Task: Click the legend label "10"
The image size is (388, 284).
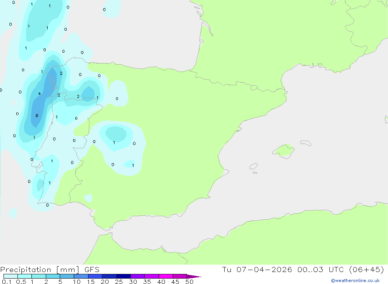Action: click(x=77, y=282)
